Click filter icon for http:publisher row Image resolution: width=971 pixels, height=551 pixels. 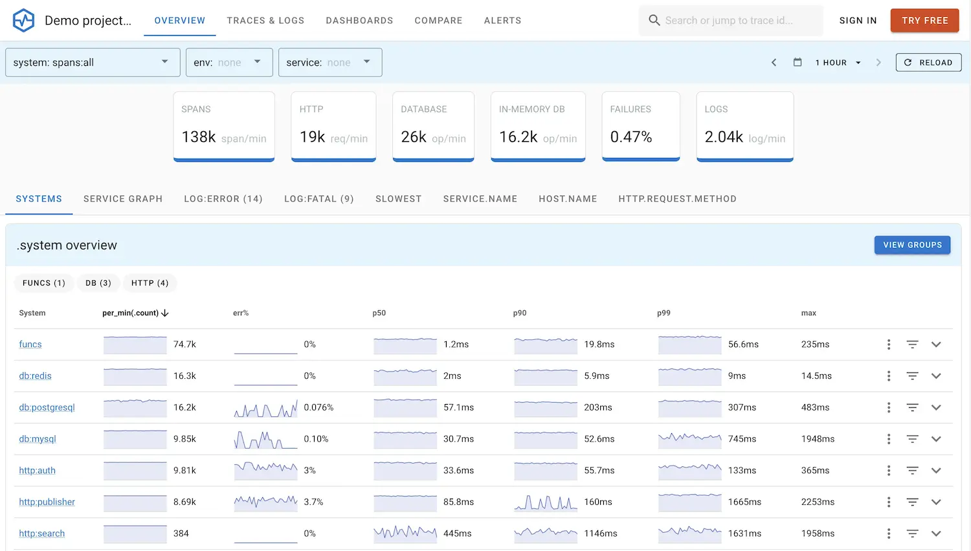912,502
